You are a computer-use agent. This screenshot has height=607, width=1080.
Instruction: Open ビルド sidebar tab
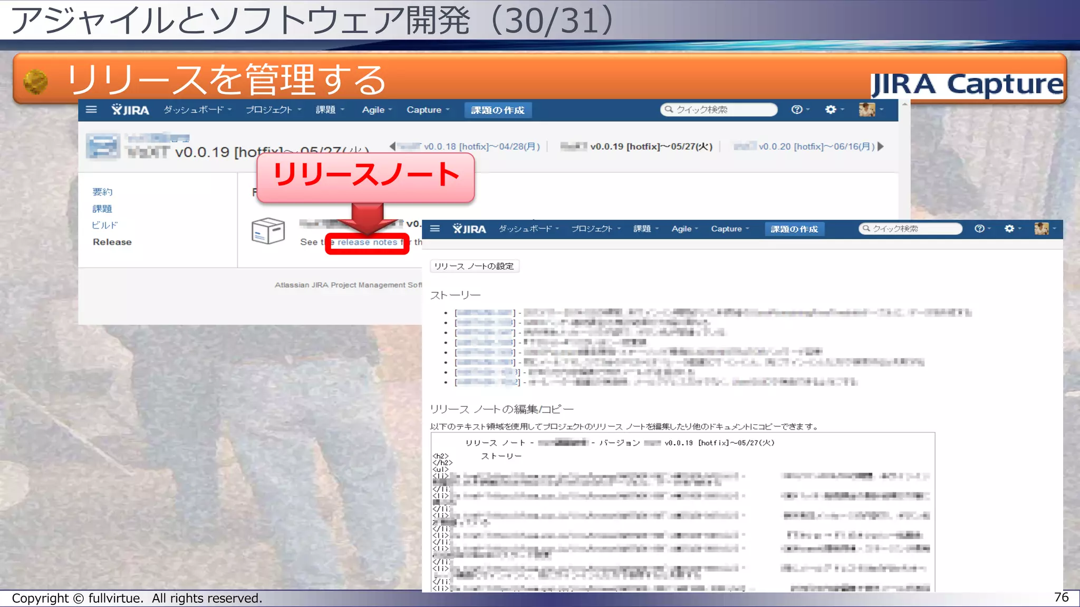pos(104,225)
